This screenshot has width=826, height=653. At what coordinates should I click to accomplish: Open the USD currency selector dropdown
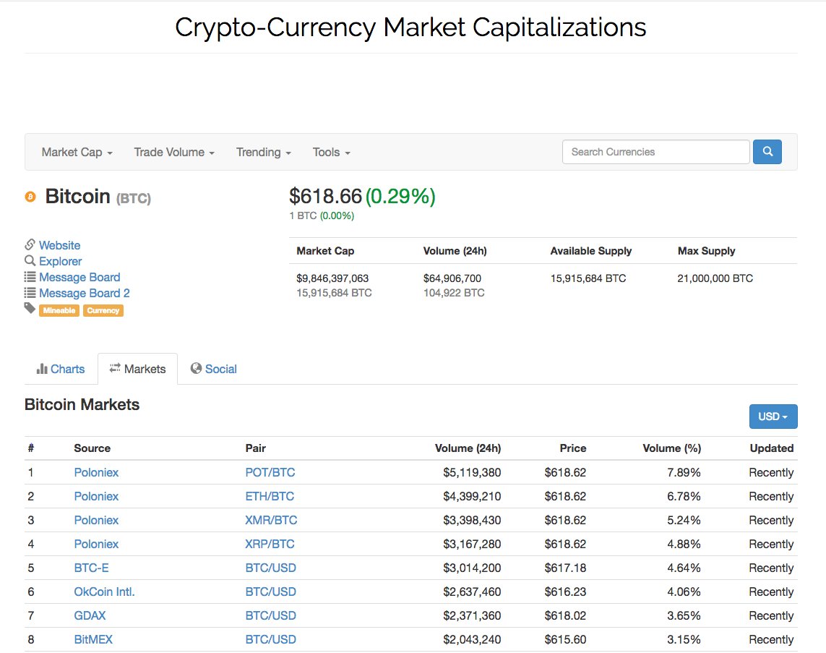(x=773, y=417)
